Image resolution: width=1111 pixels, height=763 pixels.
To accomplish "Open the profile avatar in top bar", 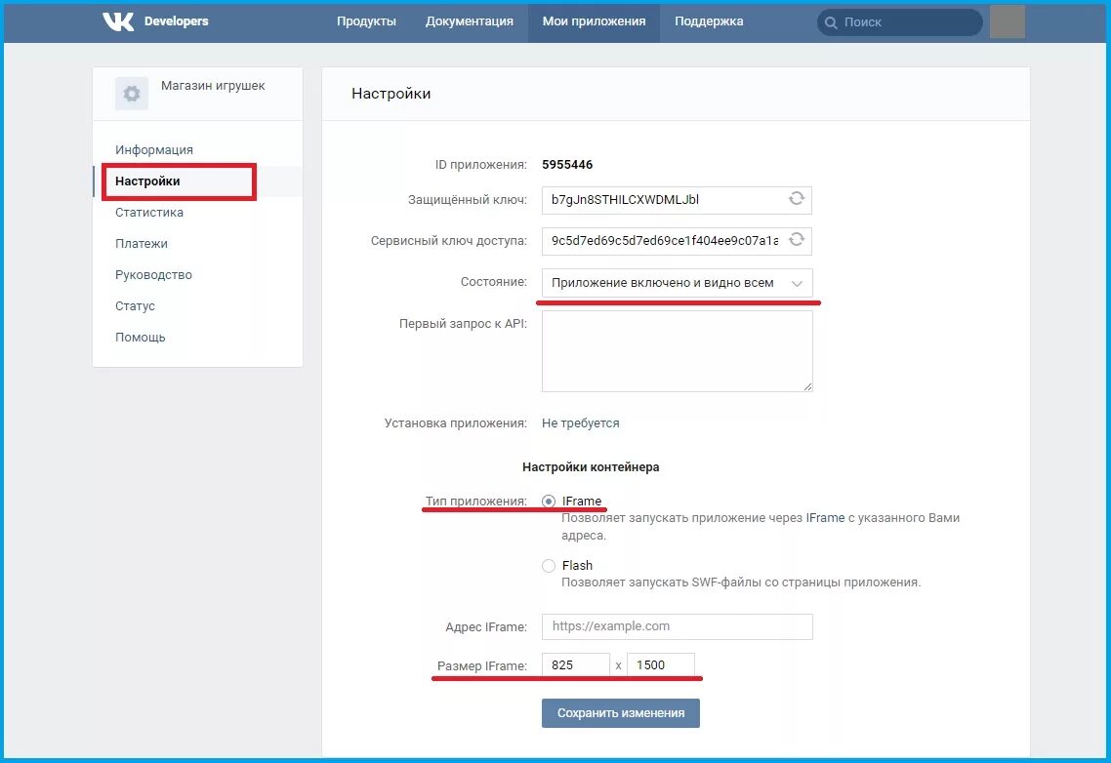I will [x=1008, y=20].
